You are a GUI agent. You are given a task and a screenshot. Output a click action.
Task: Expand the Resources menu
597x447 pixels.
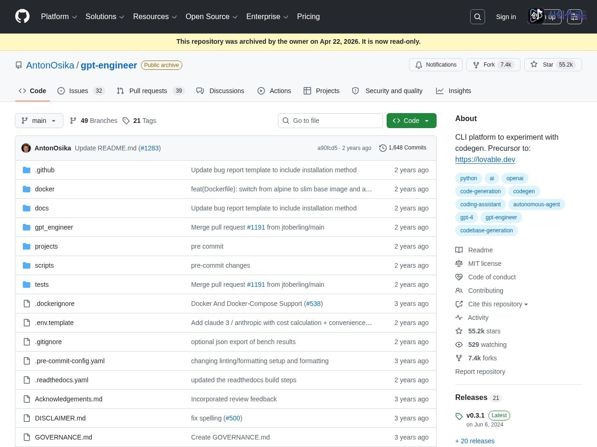click(x=155, y=17)
